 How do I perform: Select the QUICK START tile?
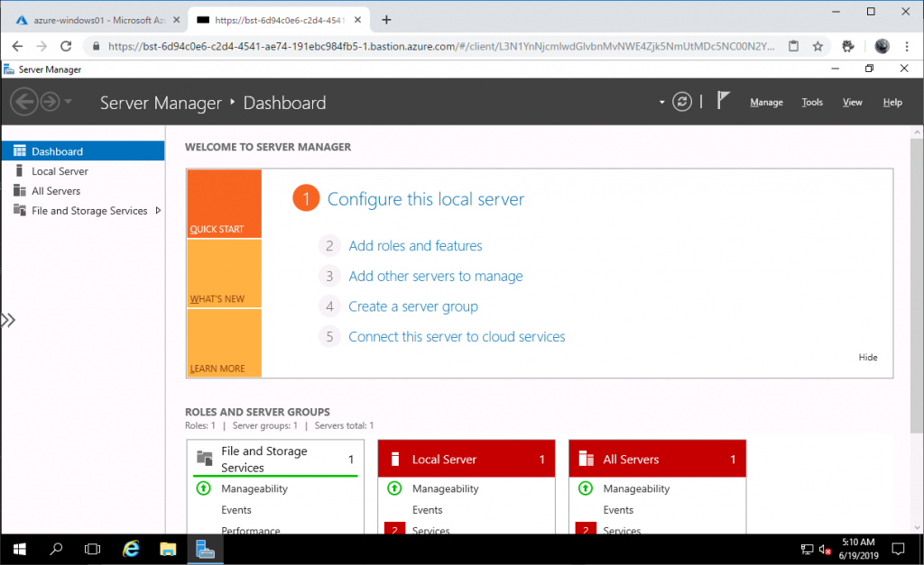pos(224,204)
